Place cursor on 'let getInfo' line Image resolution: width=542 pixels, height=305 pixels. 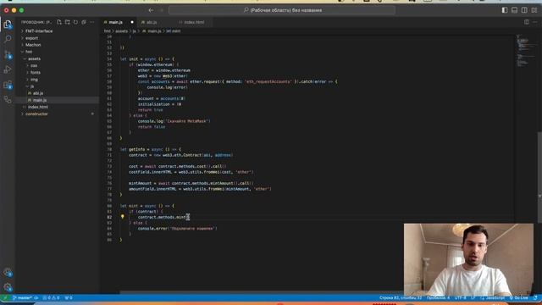[x=151, y=149]
